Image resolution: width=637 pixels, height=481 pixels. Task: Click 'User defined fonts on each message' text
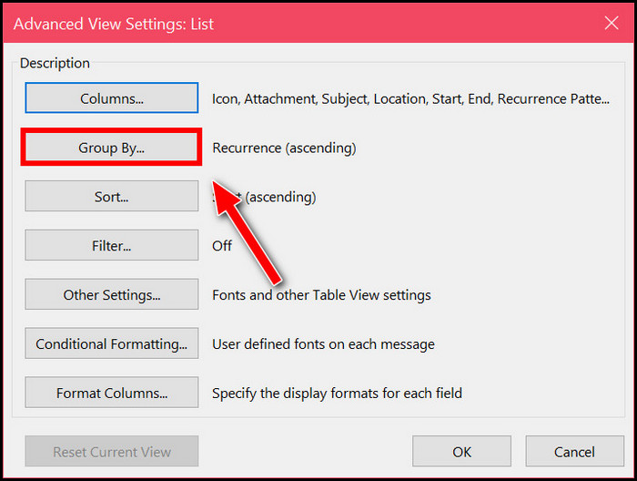[323, 344]
